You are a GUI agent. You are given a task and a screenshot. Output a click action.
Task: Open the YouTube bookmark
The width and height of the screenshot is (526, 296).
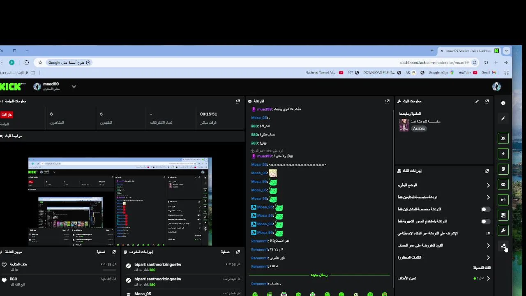pyautogui.click(x=468, y=72)
